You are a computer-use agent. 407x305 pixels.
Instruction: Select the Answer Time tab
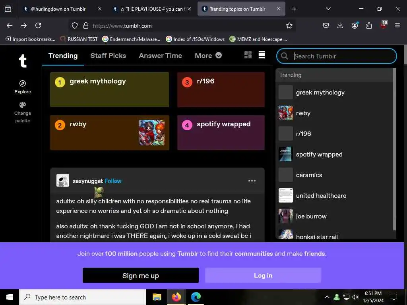161,56
